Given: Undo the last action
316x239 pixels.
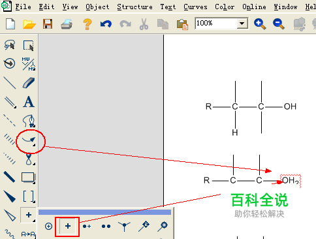Looking at the screenshot, I should [106, 24].
